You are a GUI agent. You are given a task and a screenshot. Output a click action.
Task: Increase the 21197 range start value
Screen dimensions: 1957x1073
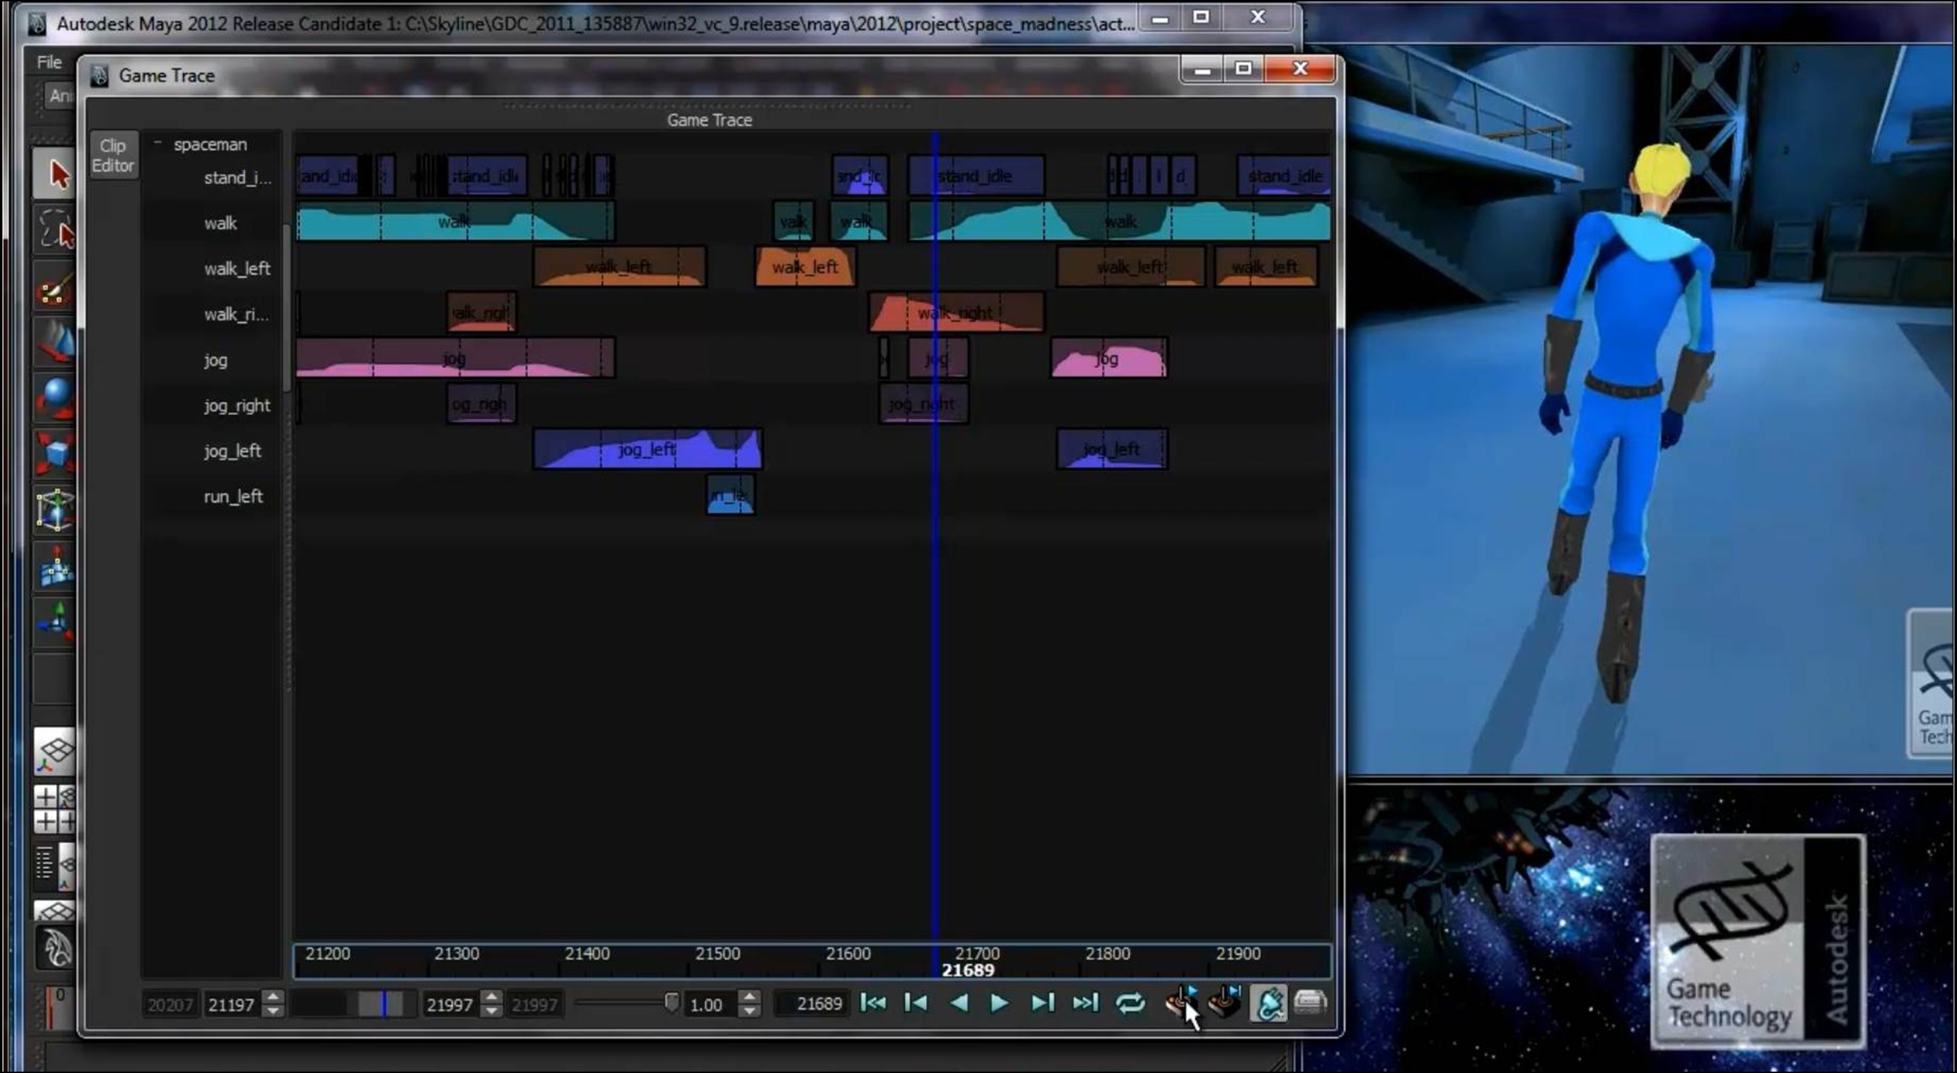coord(274,996)
